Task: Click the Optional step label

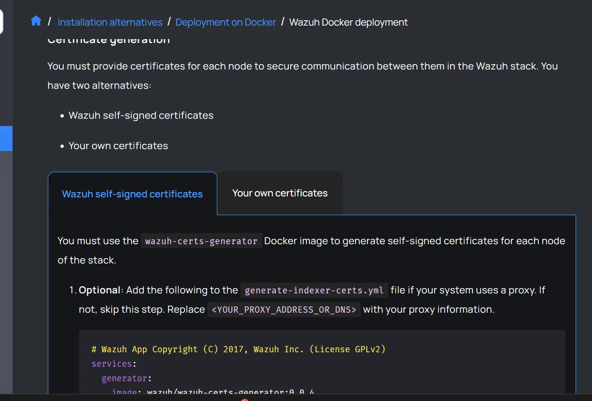Action: coord(99,290)
